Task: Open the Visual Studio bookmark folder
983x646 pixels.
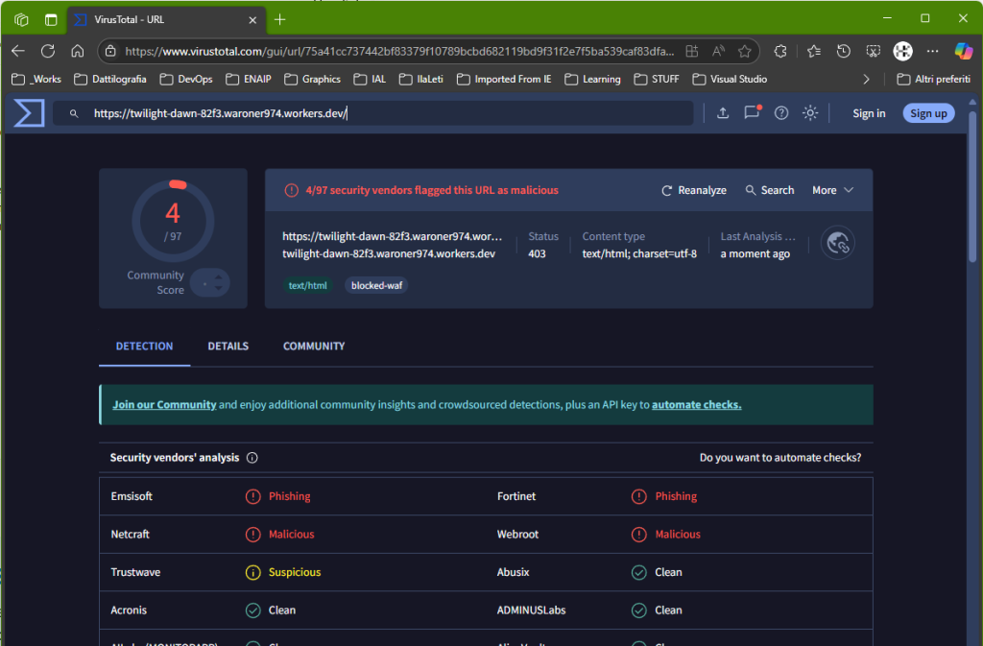Action: click(x=730, y=80)
